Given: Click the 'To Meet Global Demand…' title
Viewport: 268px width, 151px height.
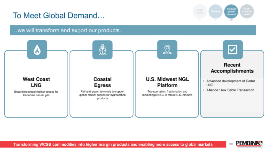Looking at the screenshot, I should 59,15.
